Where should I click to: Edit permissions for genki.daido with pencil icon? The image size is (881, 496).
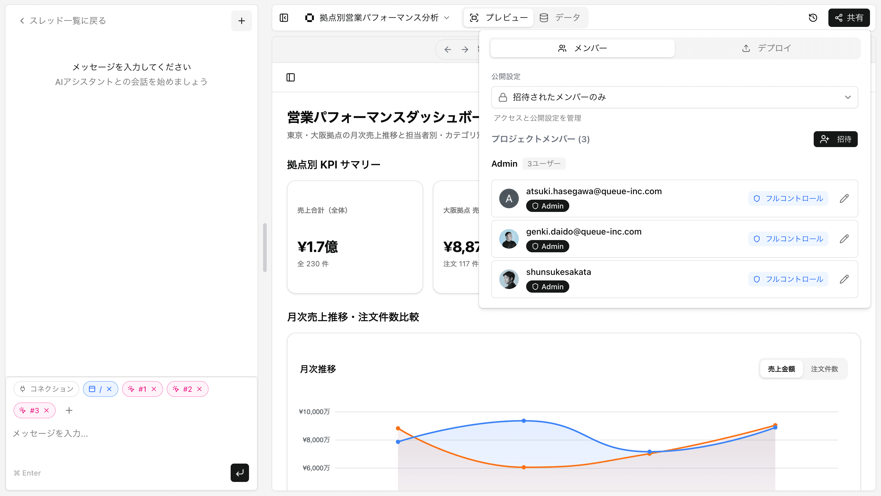tap(844, 239)
